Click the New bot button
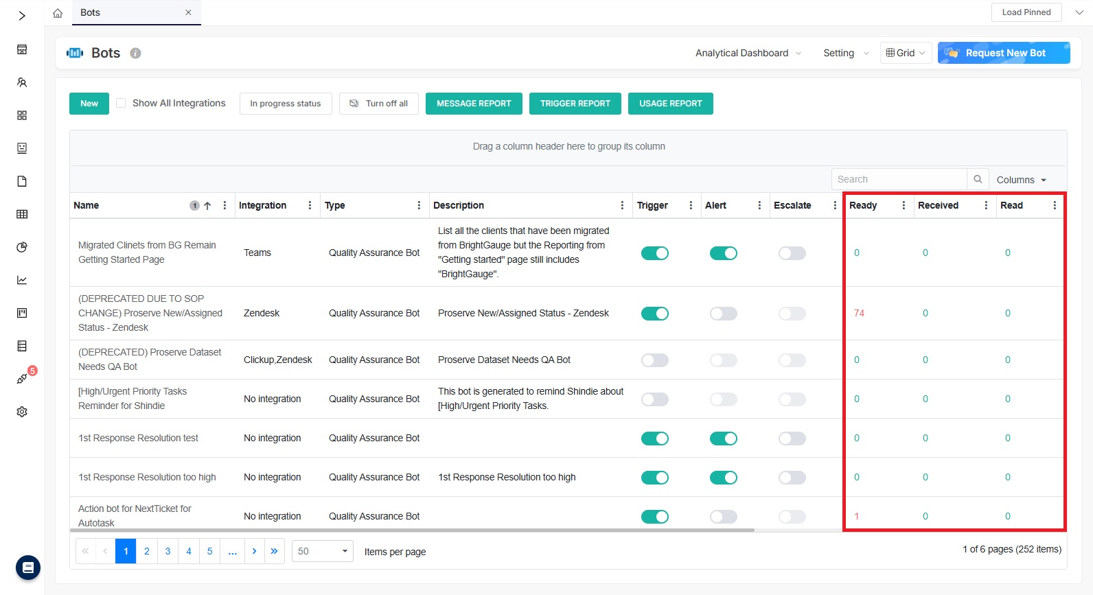The width and height of the screenshot is (1093, 595). pyautogui.click(x=89, y=104)
